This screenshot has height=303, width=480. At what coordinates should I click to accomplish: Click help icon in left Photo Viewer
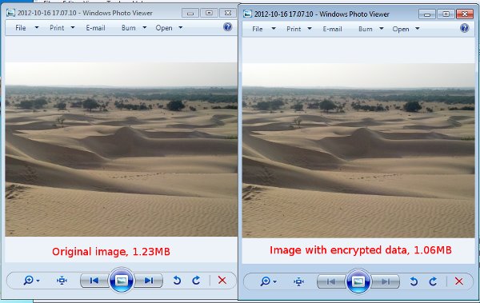click(227, 27)
